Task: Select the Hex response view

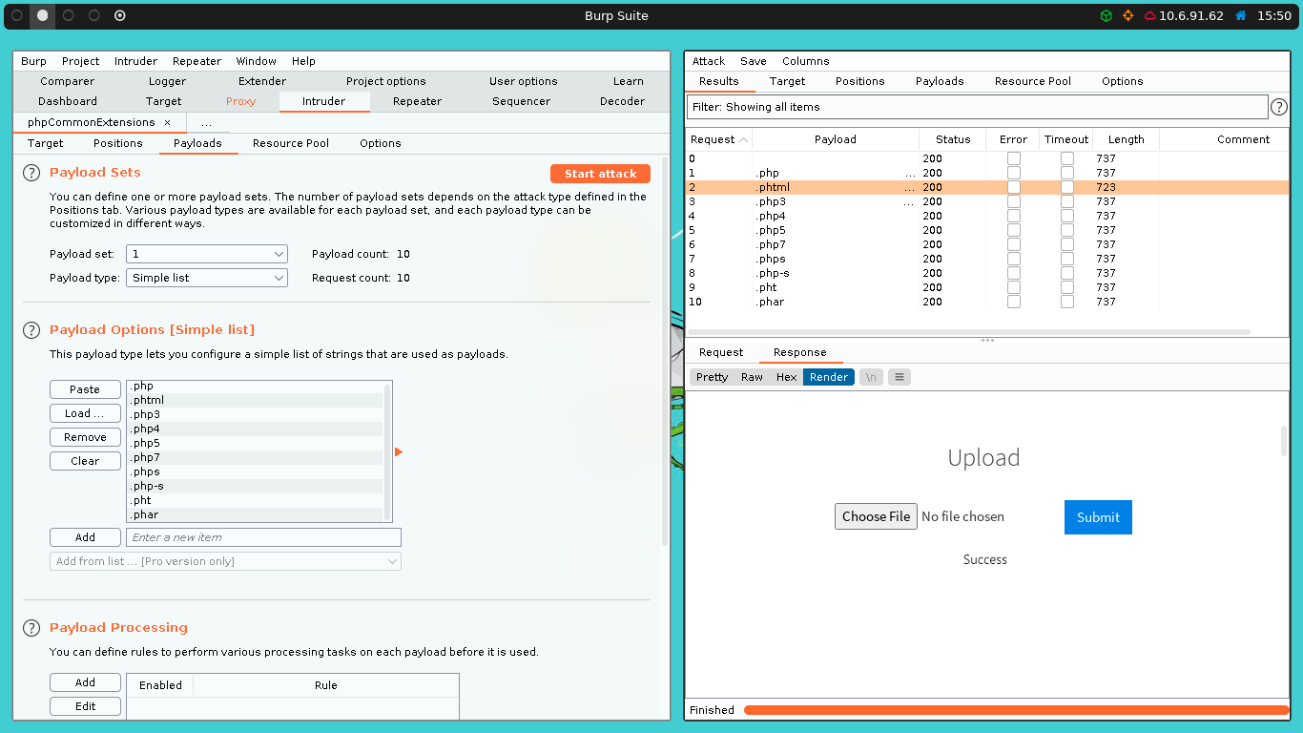Action: click(786, 377)
